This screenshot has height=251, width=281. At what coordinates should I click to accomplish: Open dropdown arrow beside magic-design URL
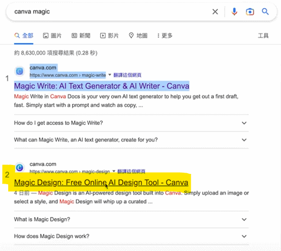coord(114,171)
